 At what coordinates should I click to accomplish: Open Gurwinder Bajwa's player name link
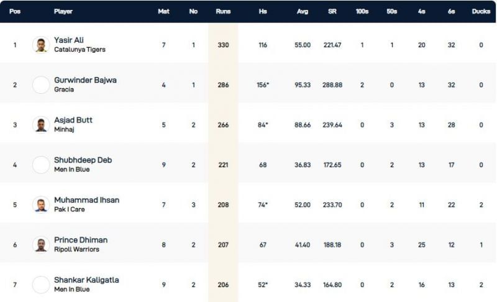pyautogui.click(x=85, y=80)
